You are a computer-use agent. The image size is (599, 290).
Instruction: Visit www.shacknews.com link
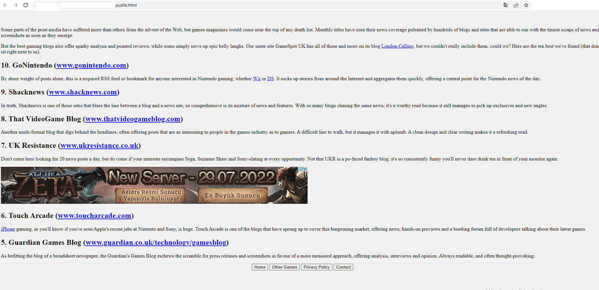pos(83,92)
